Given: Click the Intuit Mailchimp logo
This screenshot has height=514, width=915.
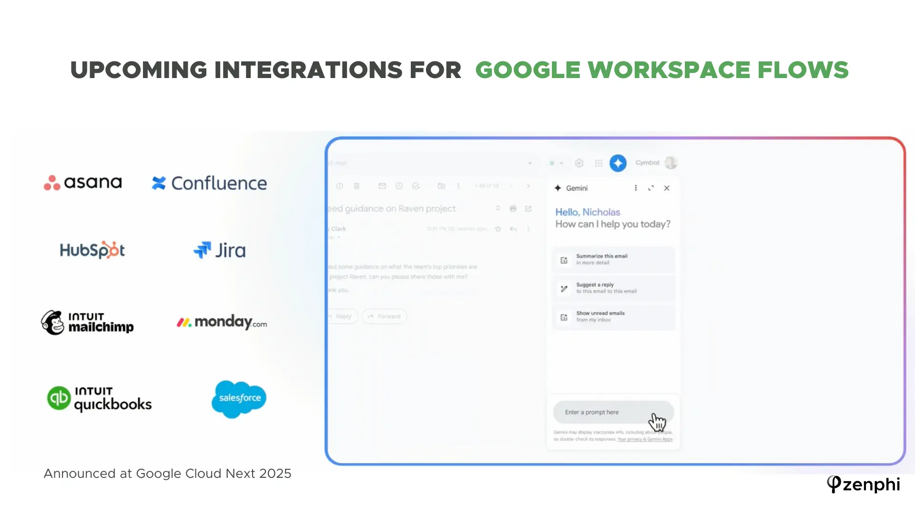Looking at the screenshot, I should coord(87,323).
